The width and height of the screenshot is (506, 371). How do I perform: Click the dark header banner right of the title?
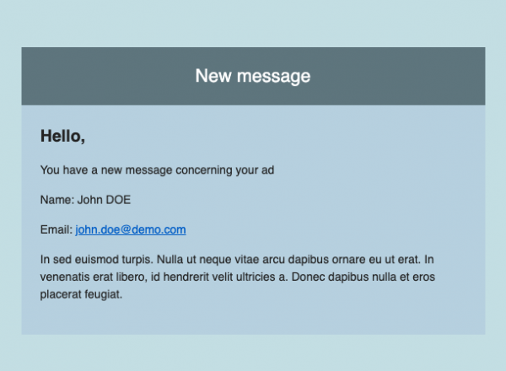click(405, 76)
